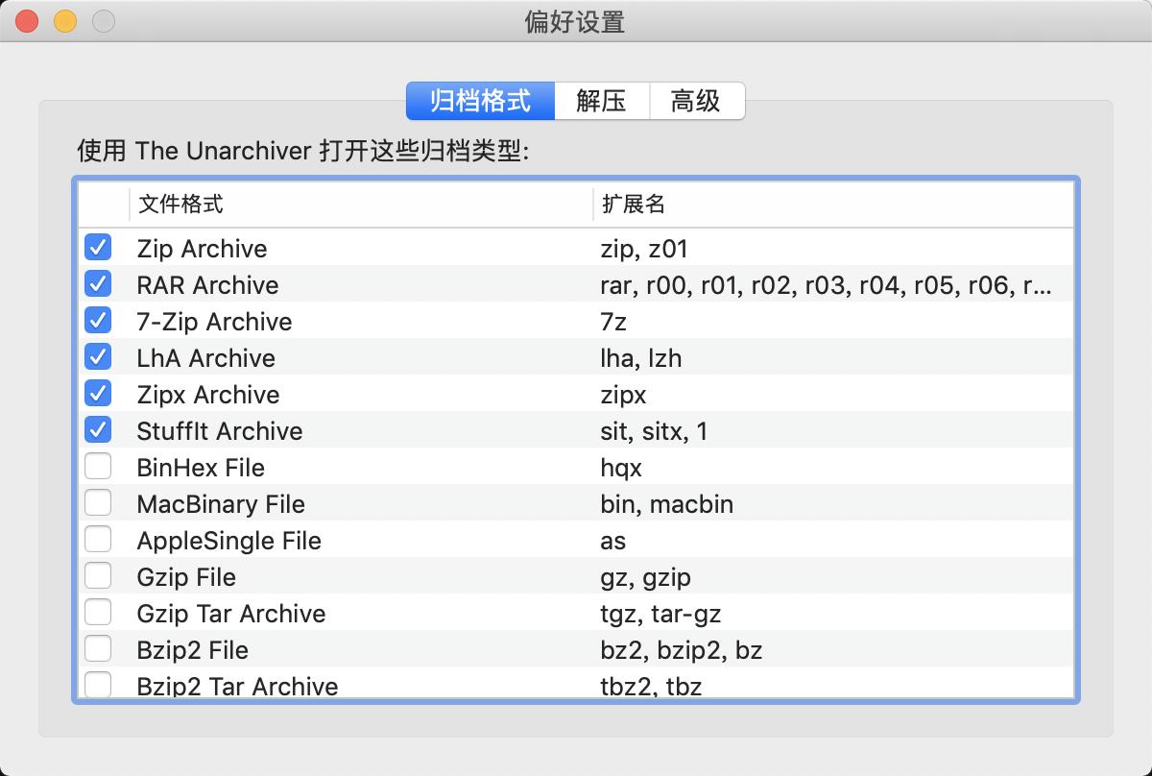Click the 文件格式 column header
The image size is (1152, 776).
tap(360, 204)
